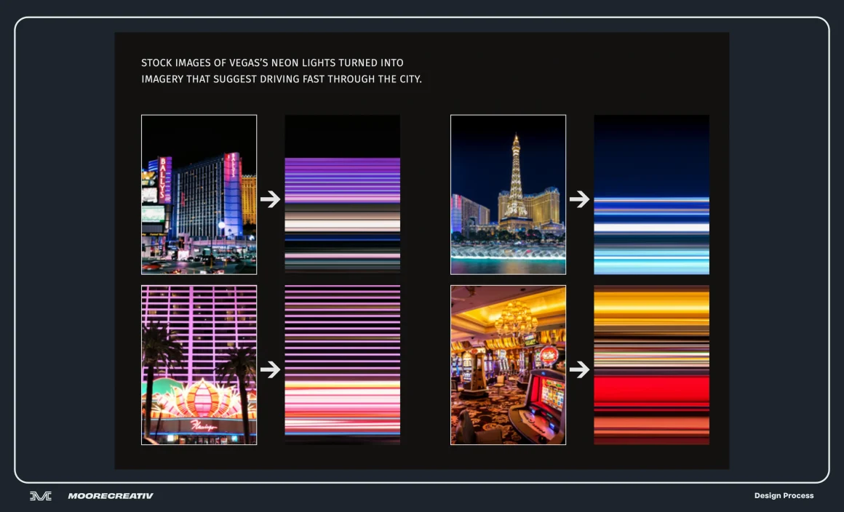
Task: Select the casino slot machines photo
Action: pyautogui.click(x=508, y=364)
